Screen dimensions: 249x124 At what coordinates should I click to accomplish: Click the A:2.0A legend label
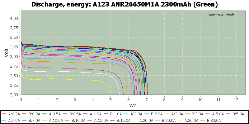136,114
